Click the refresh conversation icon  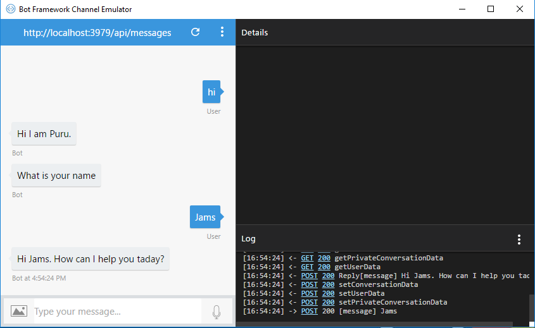(195, 32)
